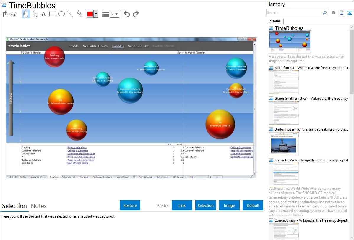Open Profile menu in timebubbles header

(73, 46)
